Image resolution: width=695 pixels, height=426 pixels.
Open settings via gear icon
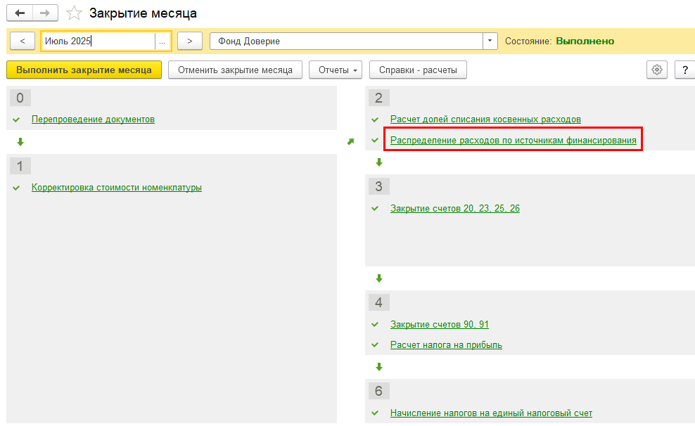[657, 70]
